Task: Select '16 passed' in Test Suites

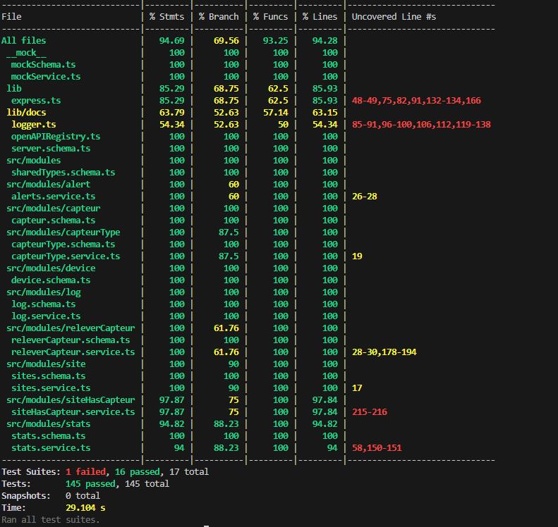Action: pyautogui.click(x=138, y=472)
